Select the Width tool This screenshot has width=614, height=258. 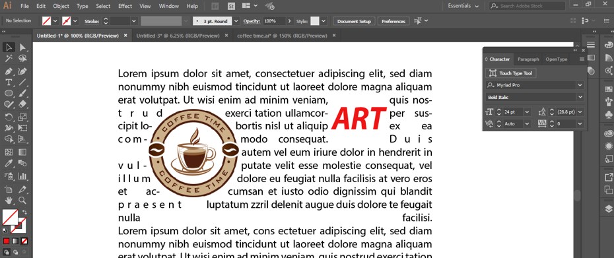pos(9,127)
